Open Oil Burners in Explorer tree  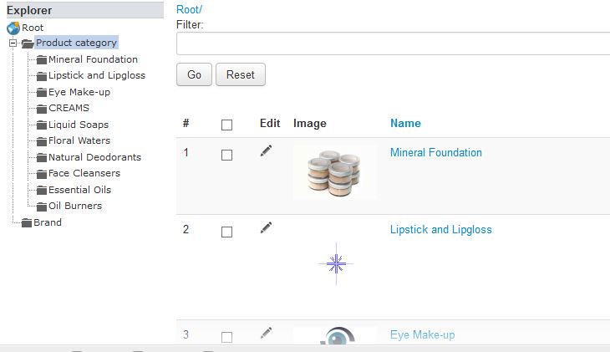[x=75, y=206]
